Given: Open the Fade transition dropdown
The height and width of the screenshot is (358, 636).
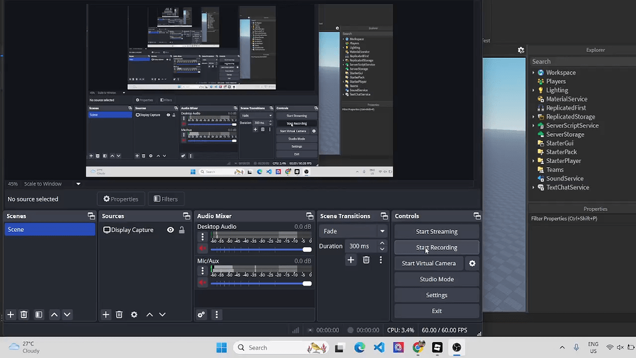Looking at the screenshot, I should (353, 231).
